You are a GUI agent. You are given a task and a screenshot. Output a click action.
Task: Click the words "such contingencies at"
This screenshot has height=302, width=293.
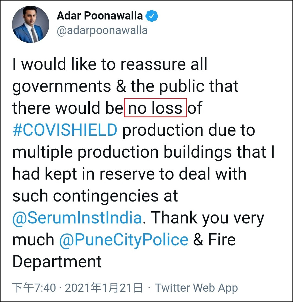(95, 196)
